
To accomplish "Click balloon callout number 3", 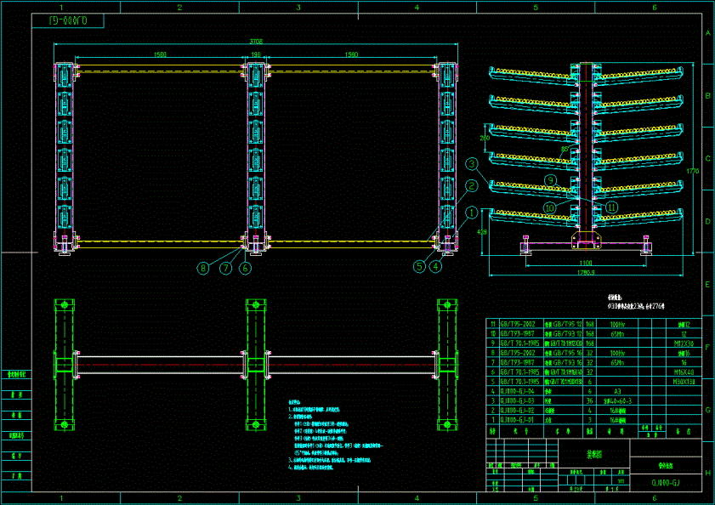I will 472,164.
